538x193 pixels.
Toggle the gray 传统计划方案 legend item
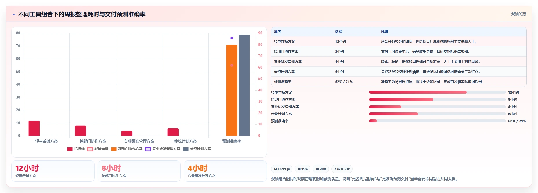(197, 149)
